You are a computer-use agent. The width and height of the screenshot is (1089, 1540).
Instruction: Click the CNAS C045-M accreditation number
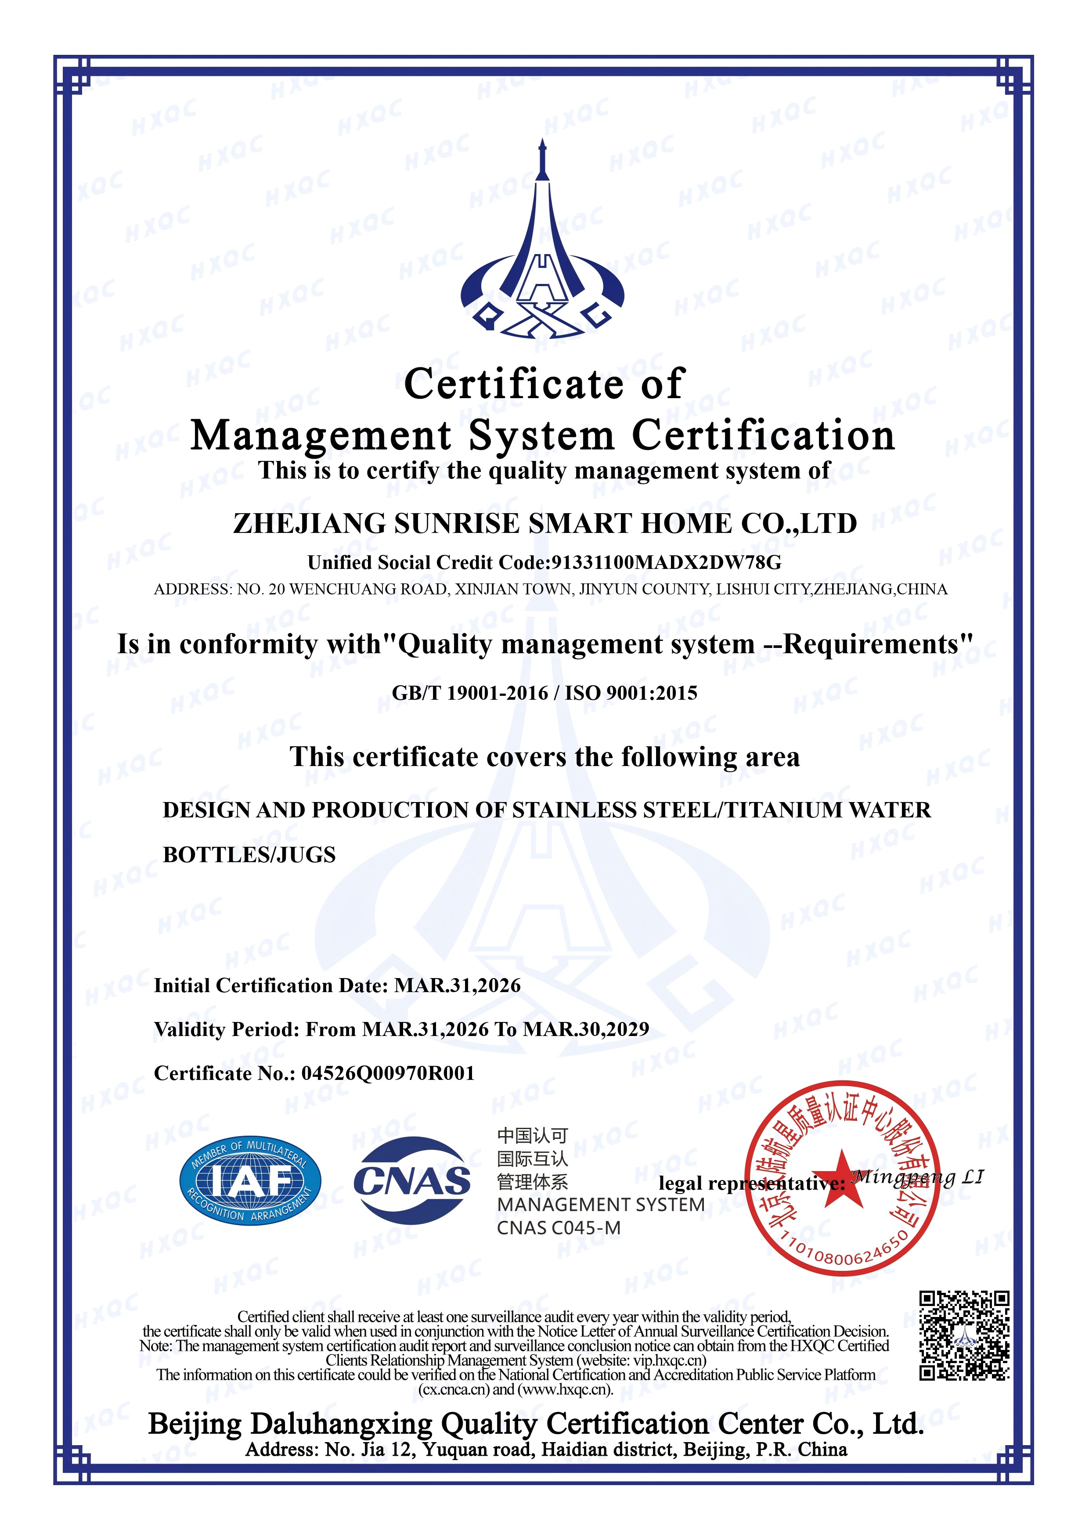[x=558, y=1227]
